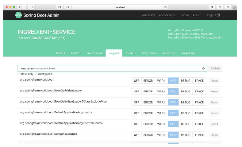The image size is (242, 147).
Task: Open a new tab with plus icon
Action: pos(235,8)
